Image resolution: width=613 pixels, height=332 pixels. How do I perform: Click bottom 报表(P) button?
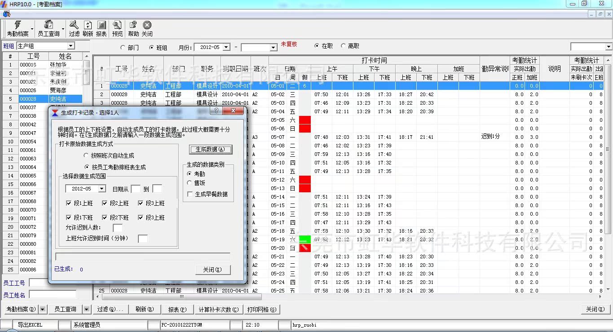[x=176, y=309]
